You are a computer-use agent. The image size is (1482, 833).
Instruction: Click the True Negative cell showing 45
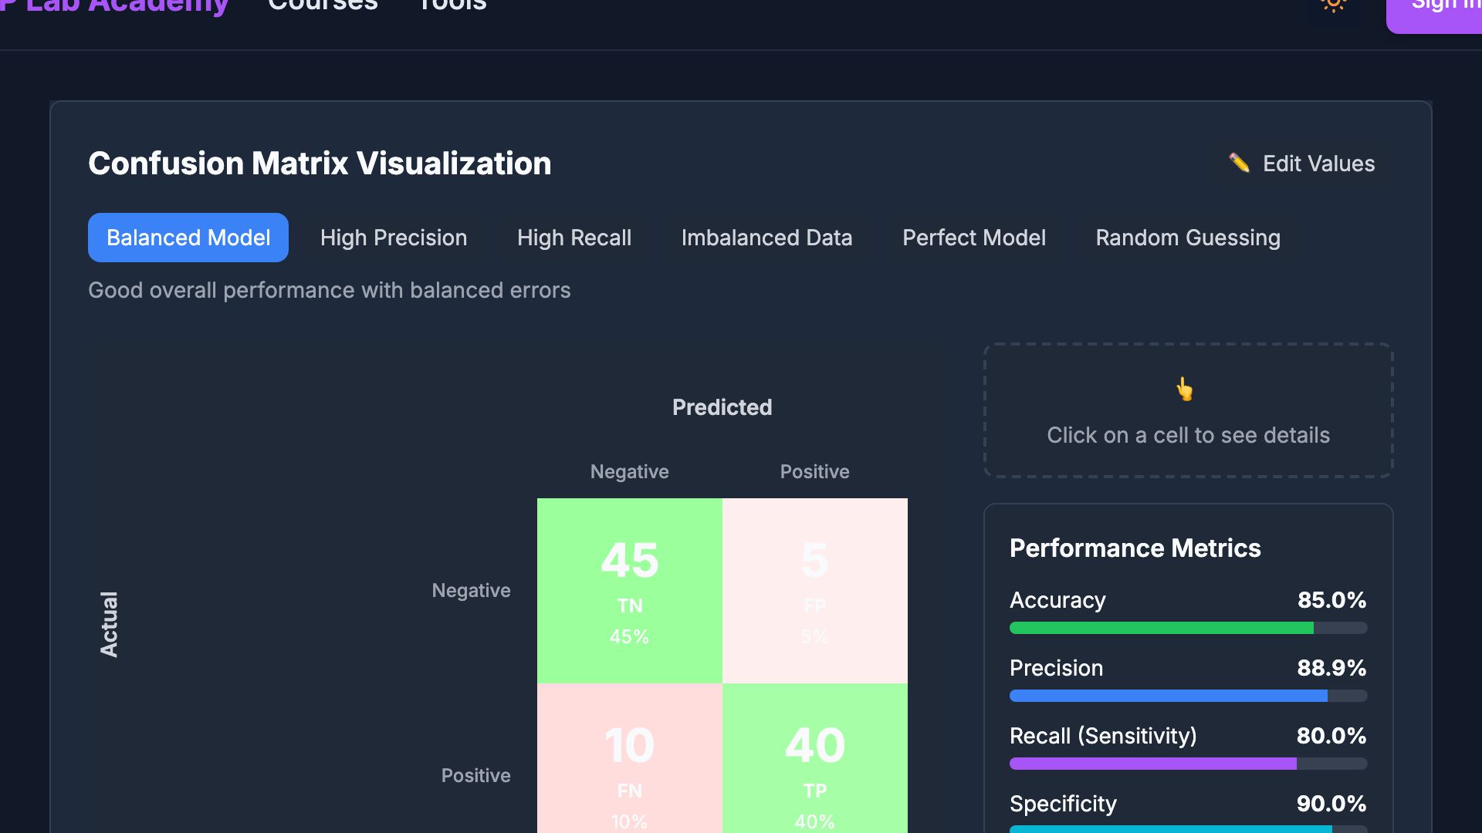tap(630, 591)
